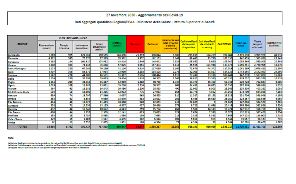The image size is (296, 184).
Task: Select the POSITIVI SARS-CoV2 group header
Action: click(x=76, y=37)
